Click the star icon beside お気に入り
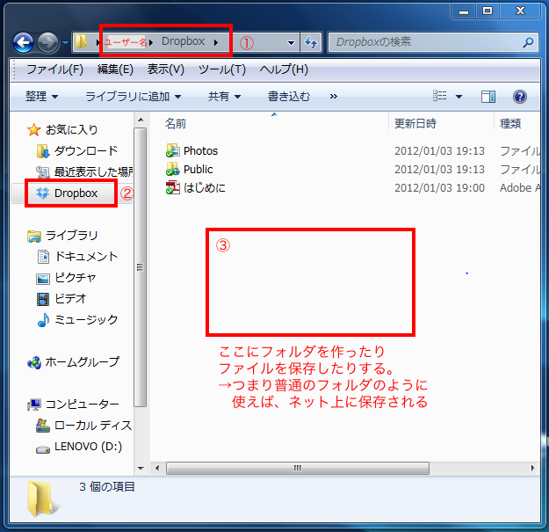 pyautogui.click(x=33, y=129)
